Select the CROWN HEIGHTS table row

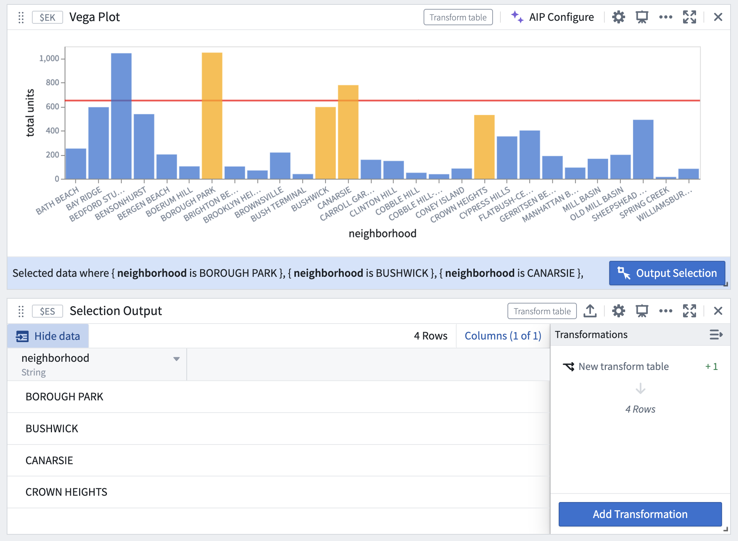point(278,492)
